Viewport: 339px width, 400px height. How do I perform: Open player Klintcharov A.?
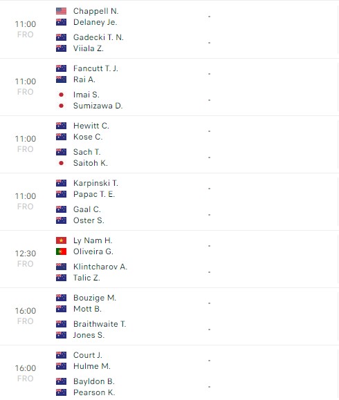(x=100, y=267)
